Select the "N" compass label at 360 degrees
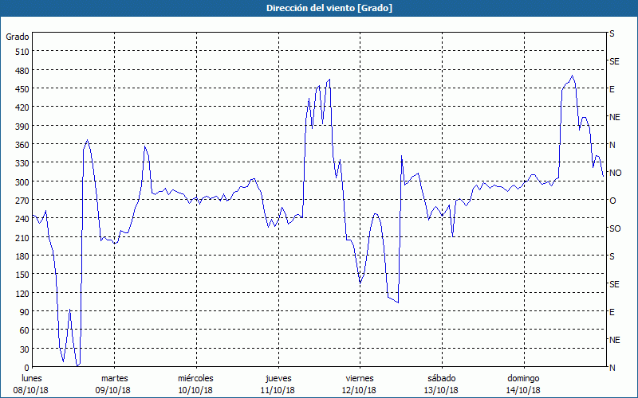 point(612,145)
